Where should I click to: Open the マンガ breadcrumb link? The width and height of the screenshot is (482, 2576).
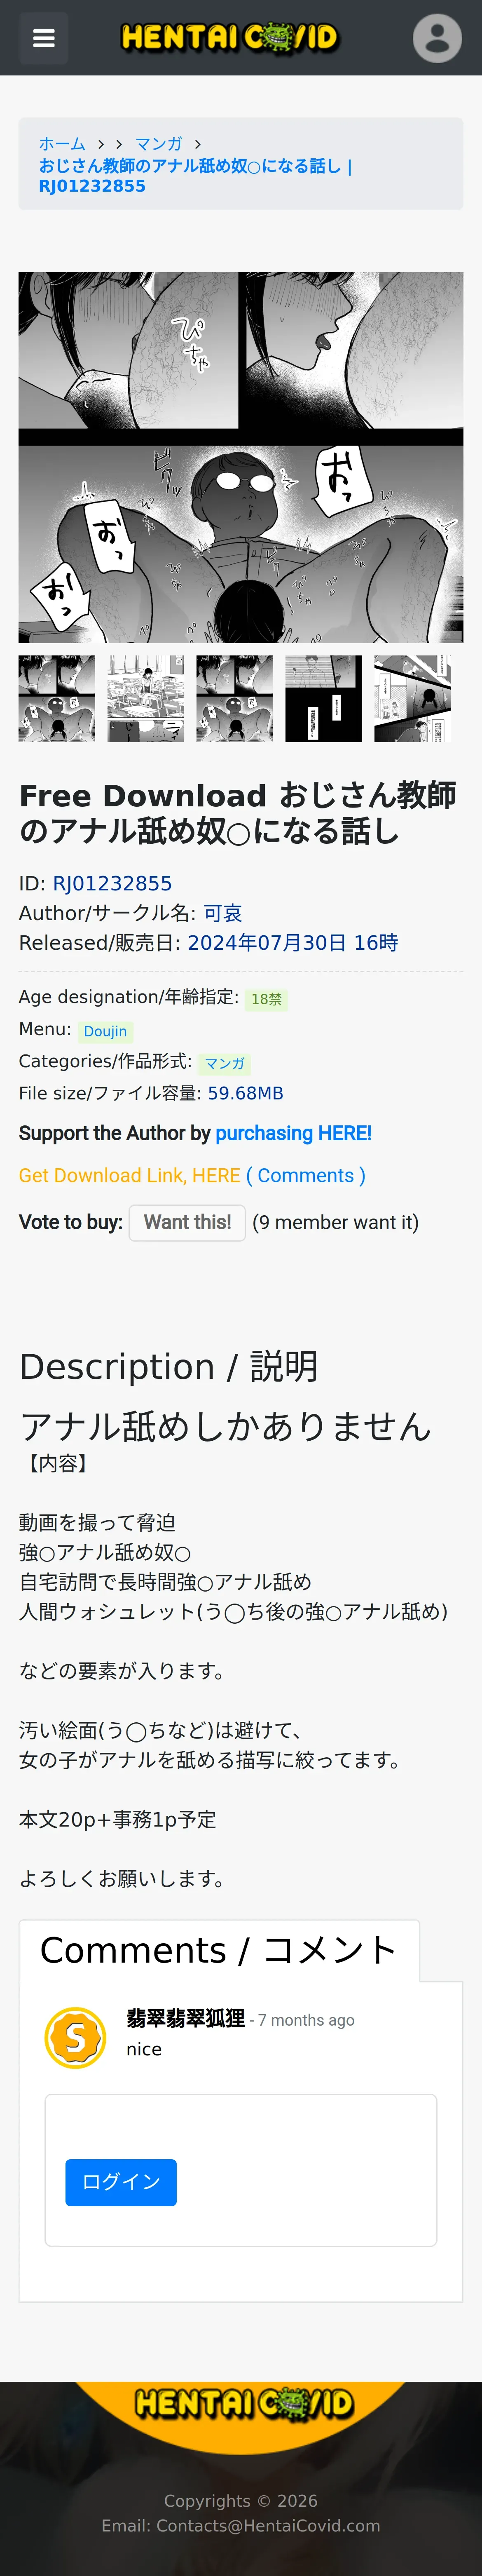(x=159, y=144)
